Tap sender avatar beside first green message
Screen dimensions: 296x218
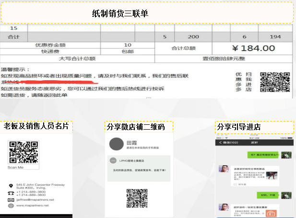(x=286, y=155)
